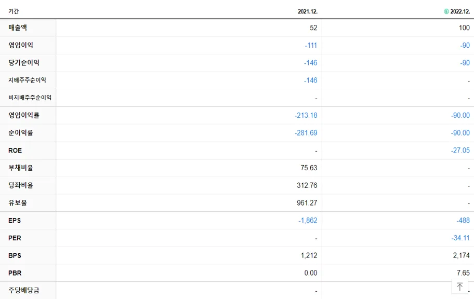Select the 당좌비율 row label
Image resolution: width=474 pixels, height=299 pixels.
[21, 185]
